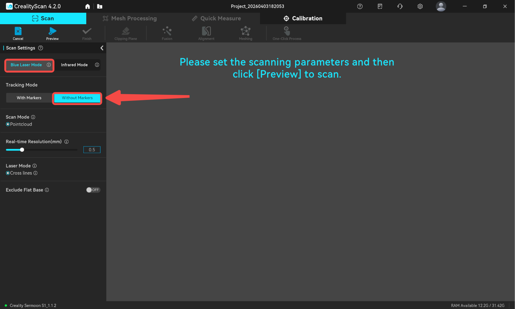
Task: Click the Cancel scan icon
Action: [x=18, y=32]
